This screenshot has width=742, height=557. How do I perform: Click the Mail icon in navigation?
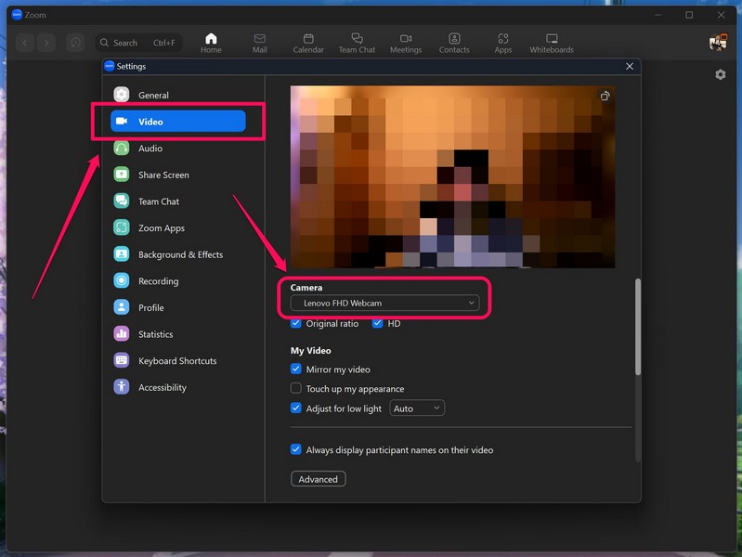(259, 43)
